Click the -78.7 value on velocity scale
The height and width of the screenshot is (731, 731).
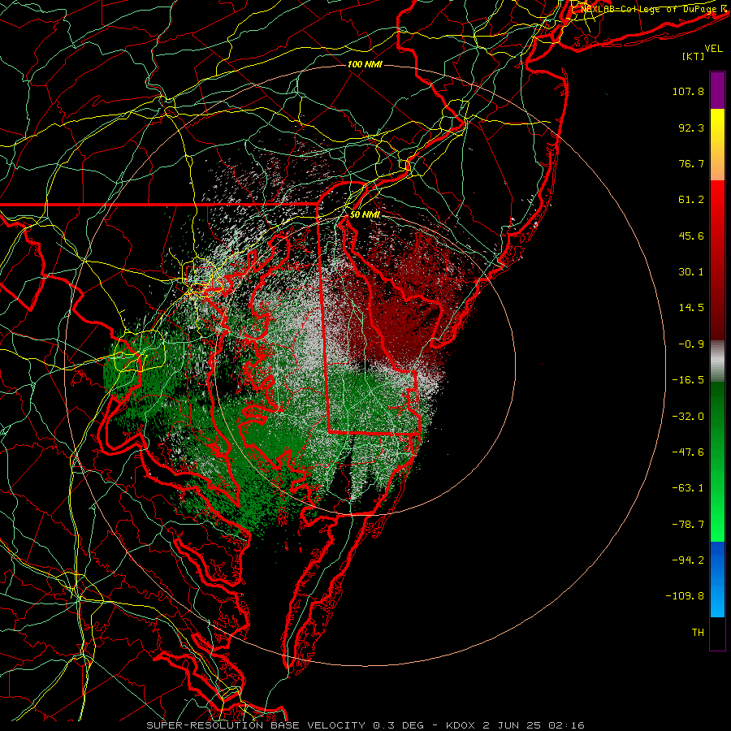click(688, 525)
